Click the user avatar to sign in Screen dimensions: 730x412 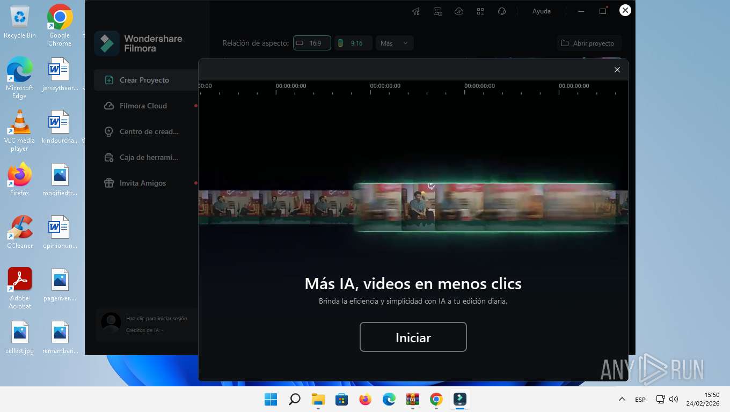[111, 323]
